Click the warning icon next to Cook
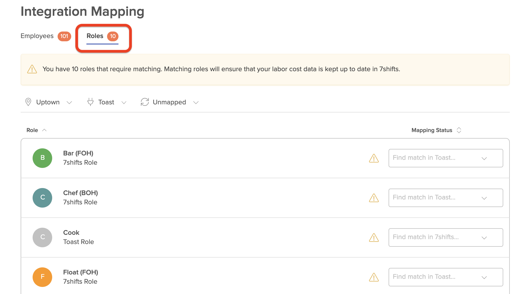This screenshot has height=294, width=519. click(x=374, y=237)
